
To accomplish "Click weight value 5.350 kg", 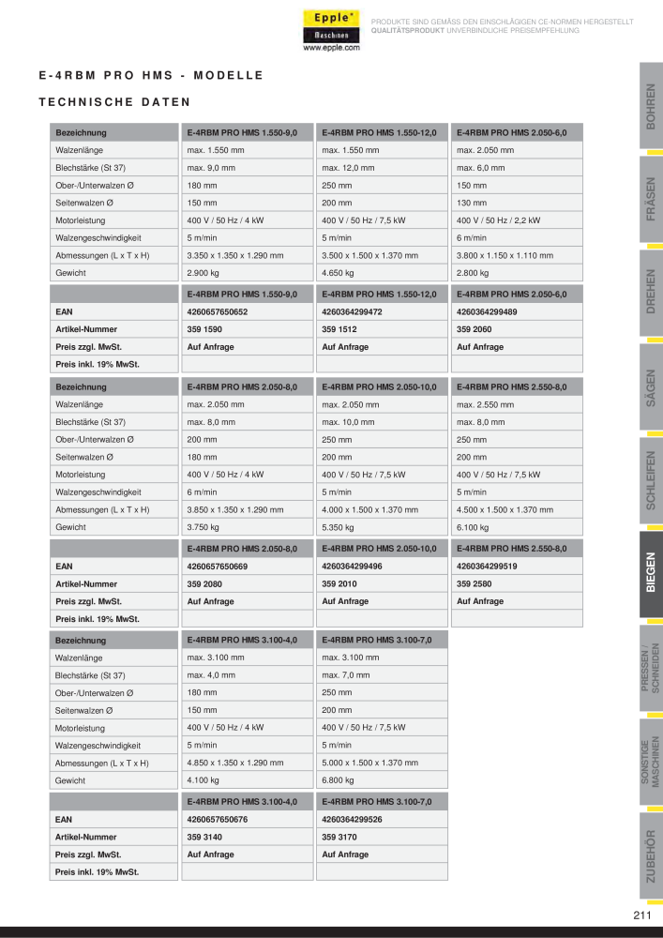I will click(338, 527).
